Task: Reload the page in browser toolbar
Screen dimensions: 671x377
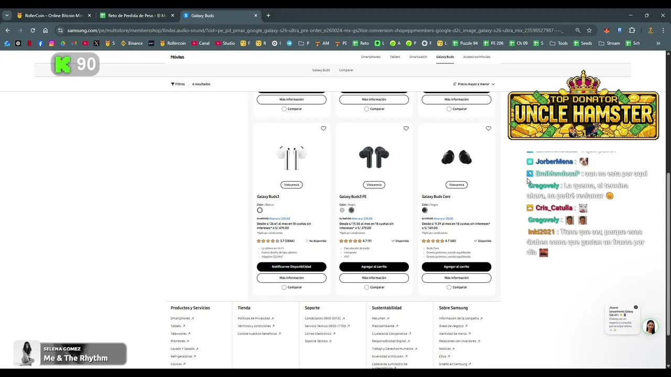Action: click(33, 30)
